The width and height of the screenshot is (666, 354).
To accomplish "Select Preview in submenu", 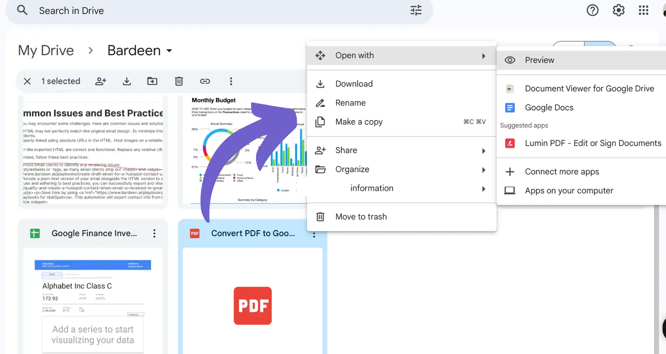I will point(581,60).
